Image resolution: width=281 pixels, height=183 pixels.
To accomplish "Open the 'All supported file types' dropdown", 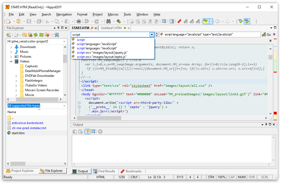I will pyautogui.click(x=64, y=106).
